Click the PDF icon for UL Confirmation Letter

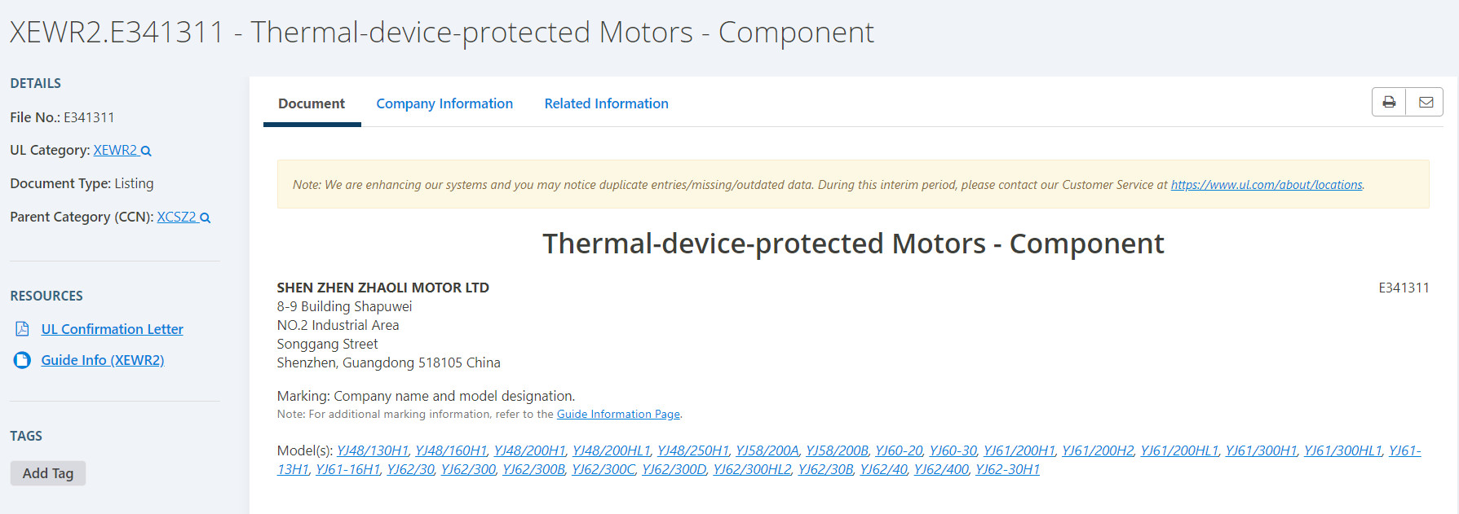coord(23,329)
